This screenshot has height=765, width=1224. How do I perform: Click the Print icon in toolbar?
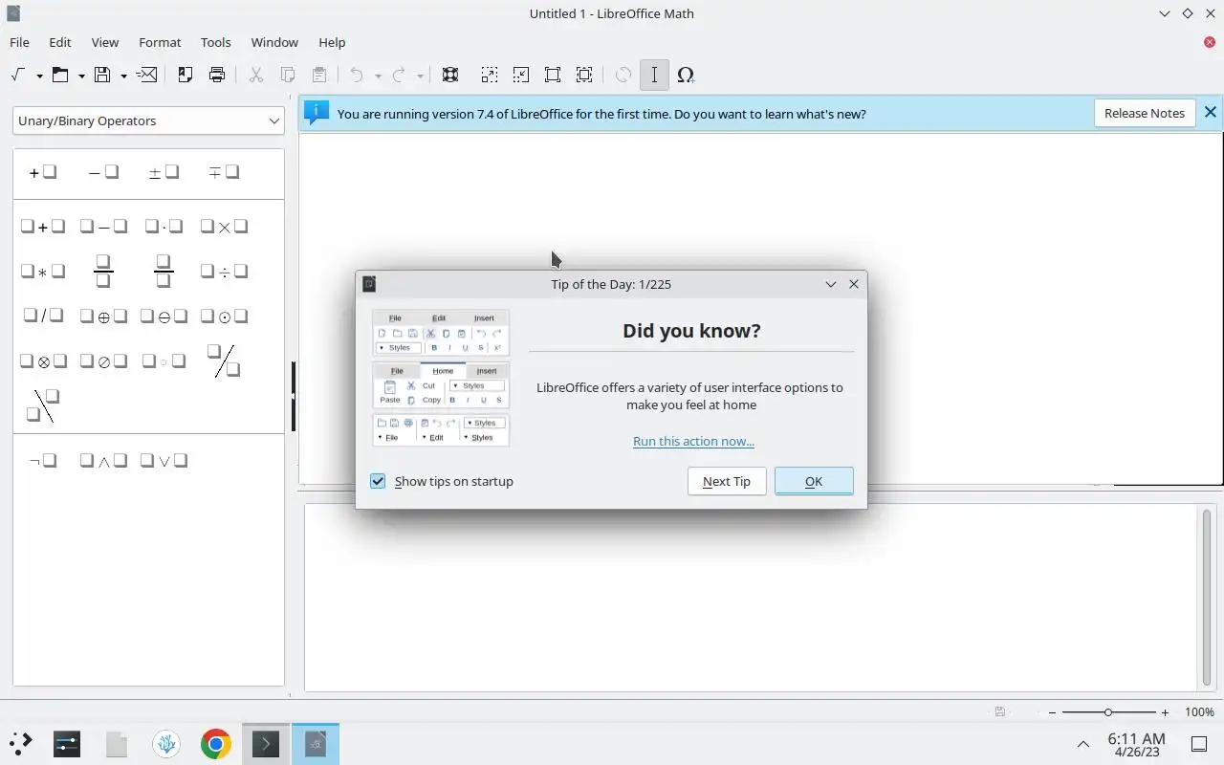pos(217,75)
